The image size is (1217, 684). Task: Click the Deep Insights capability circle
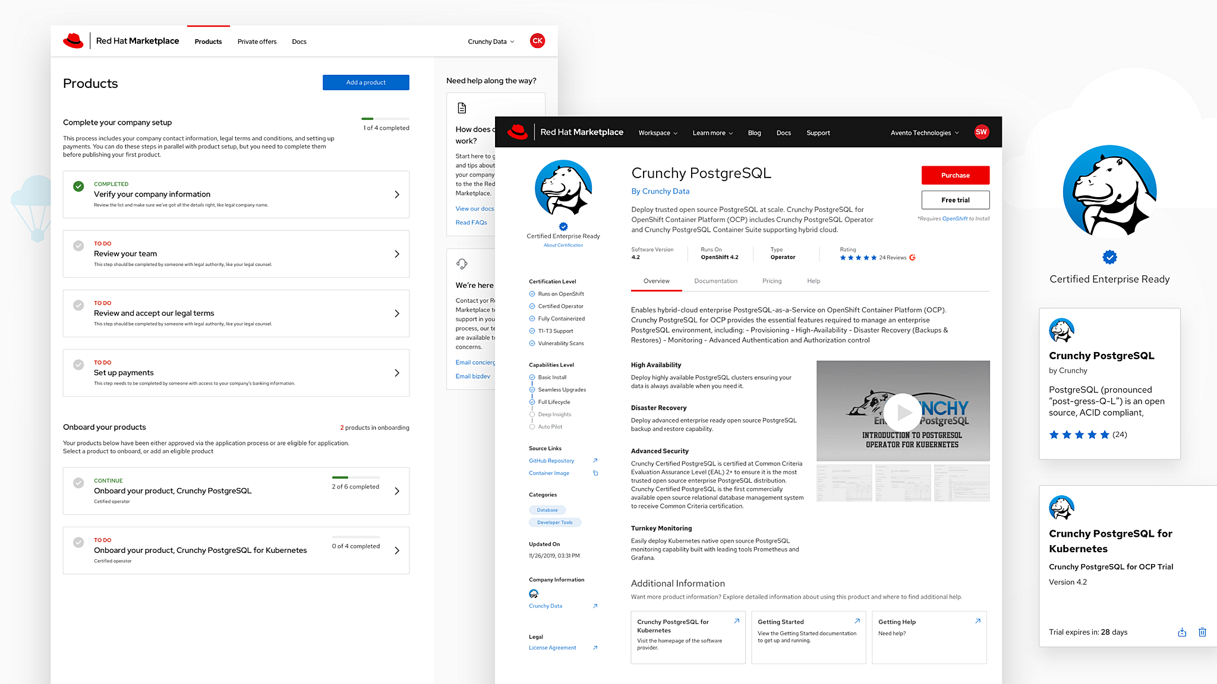click(532, 414)
